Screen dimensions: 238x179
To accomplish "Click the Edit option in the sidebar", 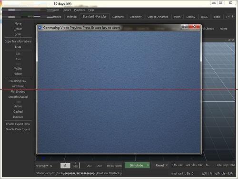I will pos(18,54).
